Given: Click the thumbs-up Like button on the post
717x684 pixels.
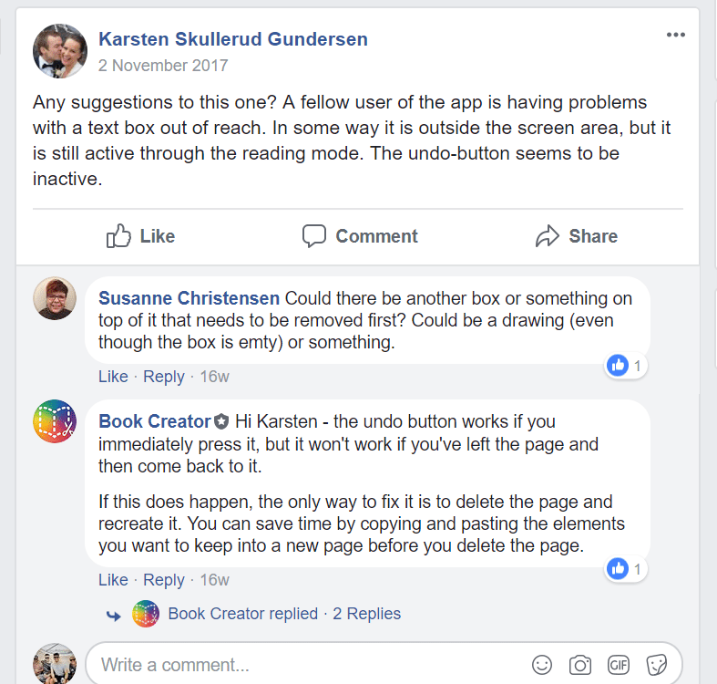Looking at the screenshot, I should point(140,236).
